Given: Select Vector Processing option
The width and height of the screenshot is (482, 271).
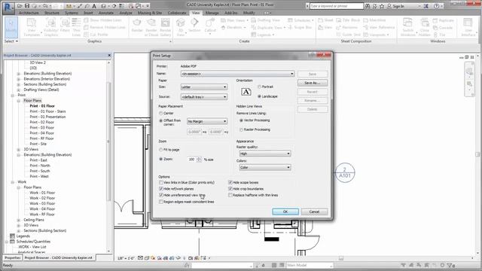Looking at the screenshot, I should tap(241, 120).
